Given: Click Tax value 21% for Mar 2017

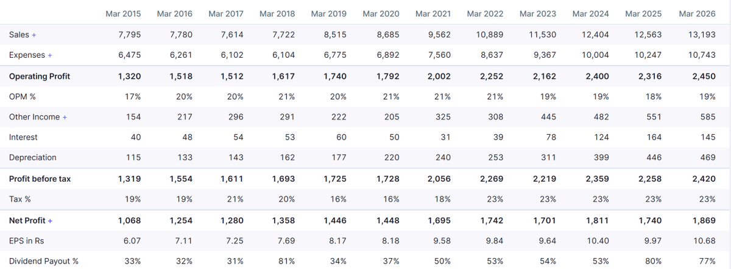Looking at the screenshot, I should [236, 199].
